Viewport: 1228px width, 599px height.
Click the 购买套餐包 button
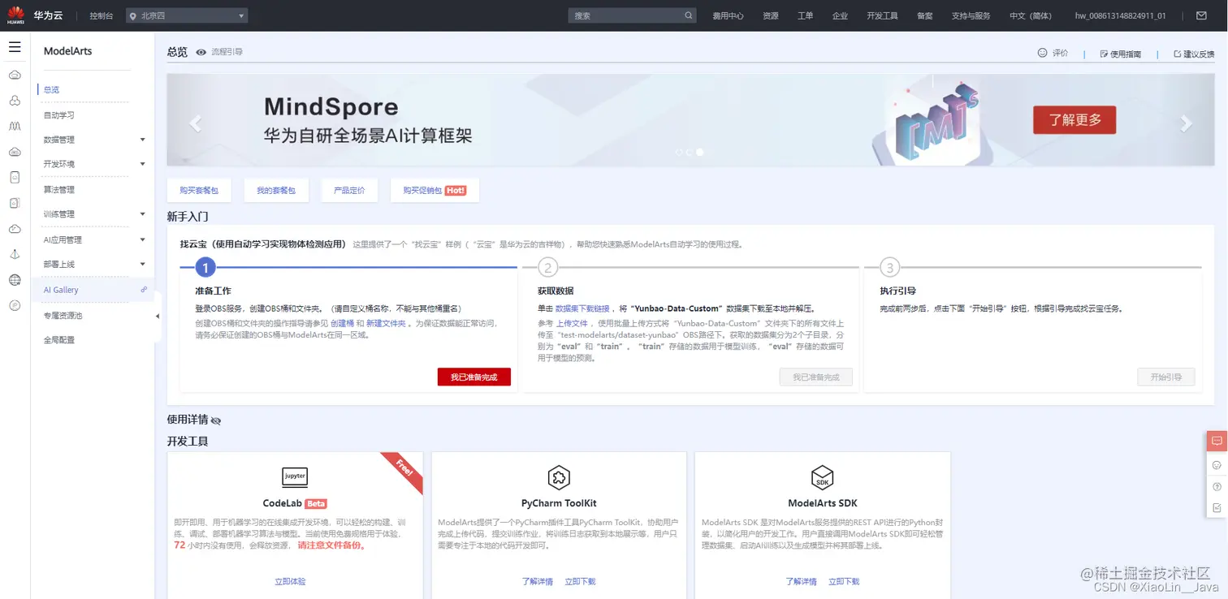(199, 190)
